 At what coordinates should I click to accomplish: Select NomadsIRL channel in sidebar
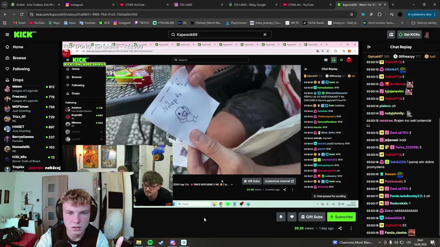pyautogui.click(x=30, y=149)
